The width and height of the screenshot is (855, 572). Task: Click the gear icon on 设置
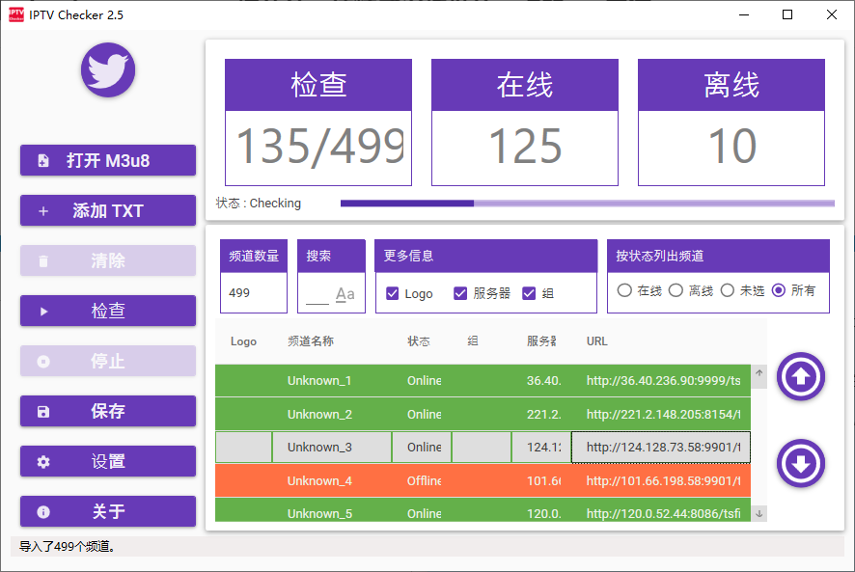click(43, 462)
